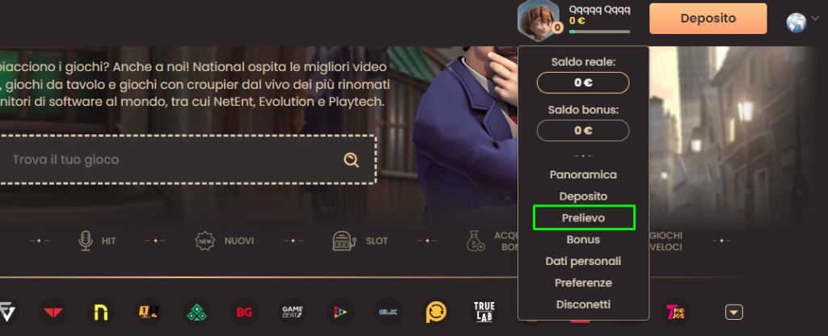The image size is (828, 336).
Task: Open the HIT games microphone icon
Action: click(x=85, y=241)
